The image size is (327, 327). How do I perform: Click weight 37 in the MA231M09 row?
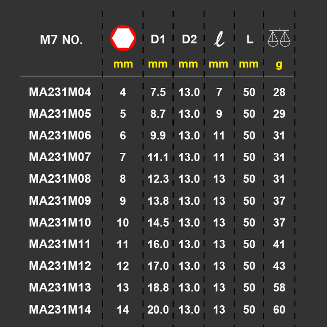pos(279,201)
